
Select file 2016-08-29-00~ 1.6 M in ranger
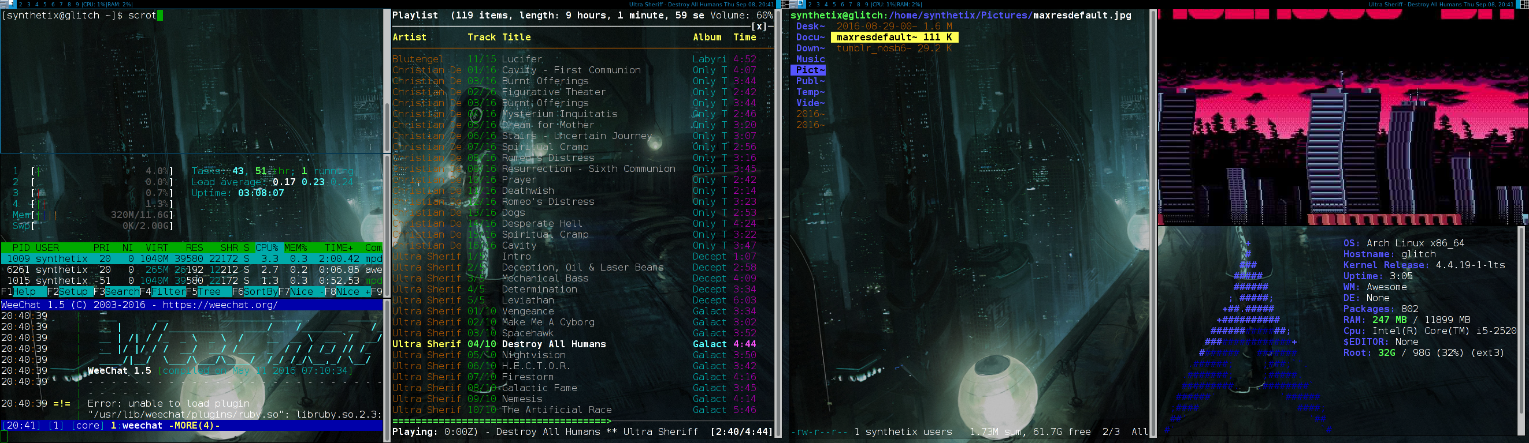click(895, 26)
